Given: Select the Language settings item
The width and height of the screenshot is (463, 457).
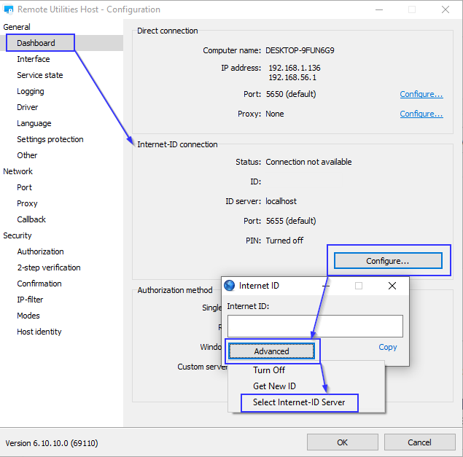Looking at the screenshot, I should coord(34,123).
